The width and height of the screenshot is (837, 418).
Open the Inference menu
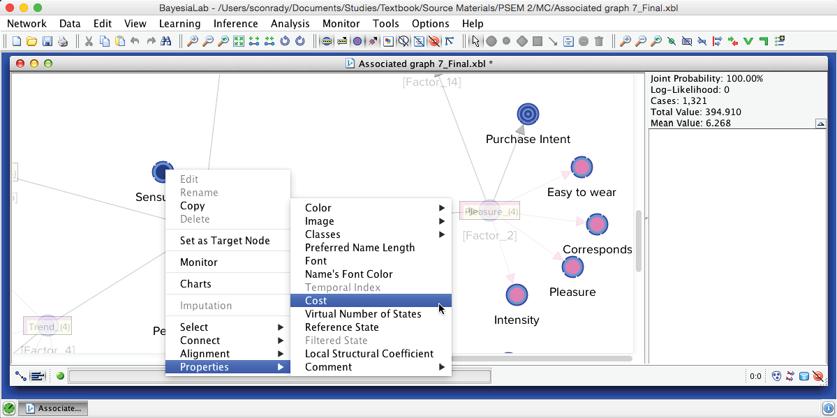click(x=235, y=24)
